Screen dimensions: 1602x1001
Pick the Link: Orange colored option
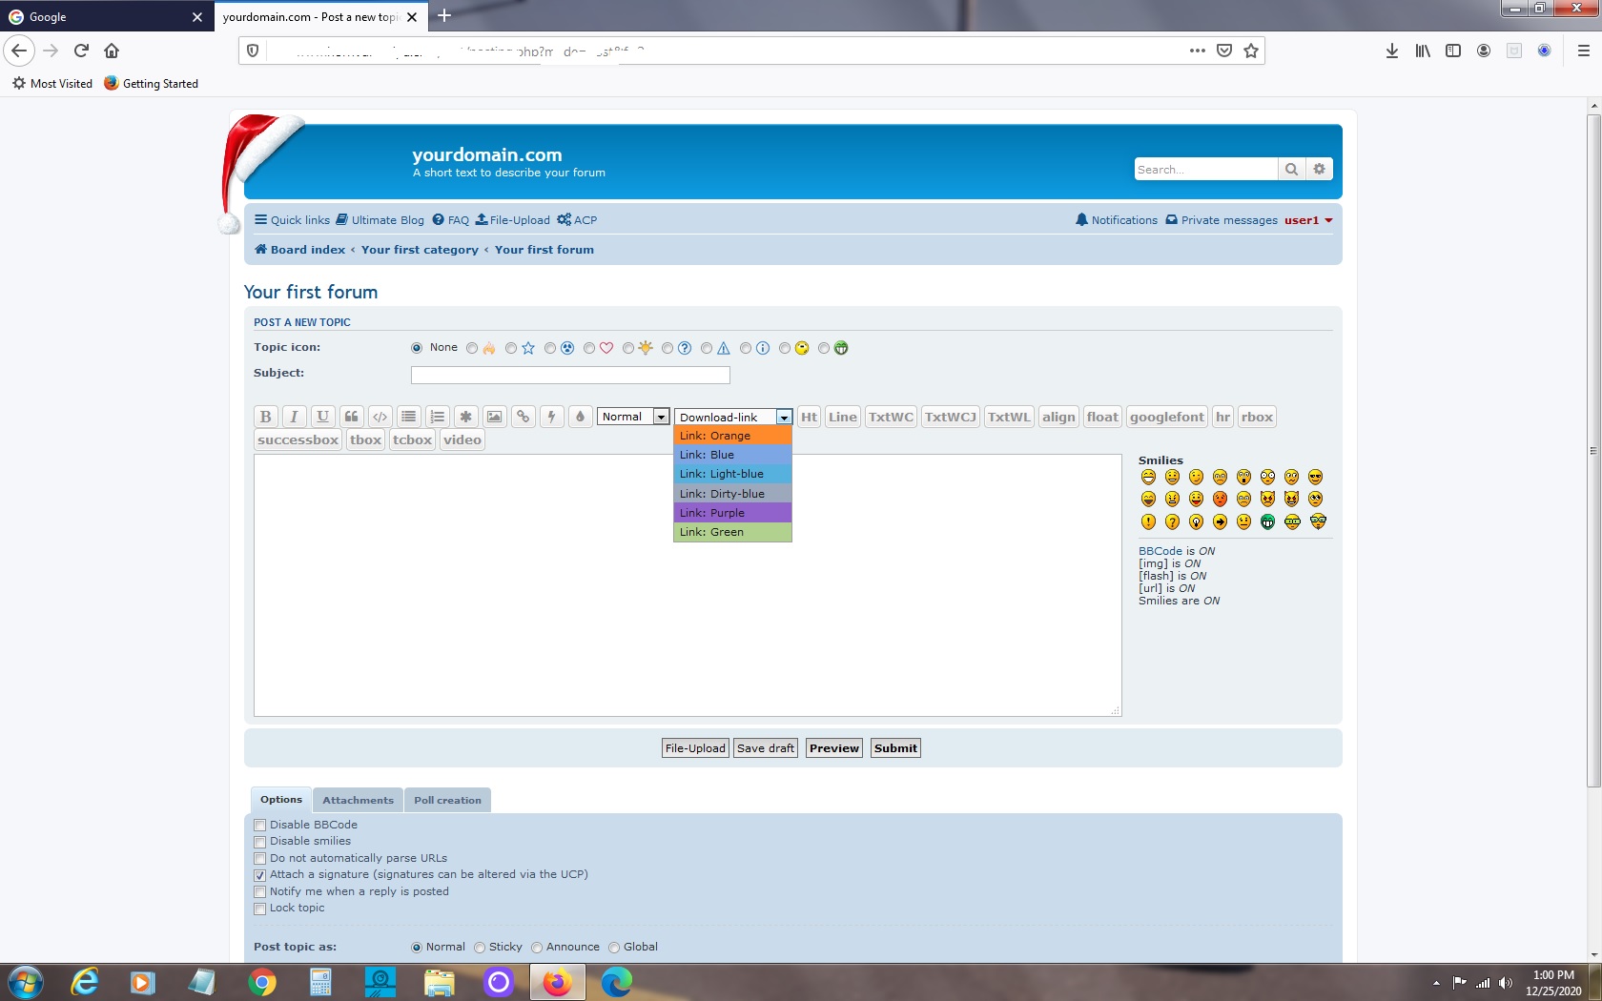[731, 436]
